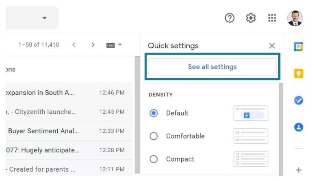This screenshot has height=181, width=314.
Task: Click the plus icon to get add-ons
Action: [299, 170]
